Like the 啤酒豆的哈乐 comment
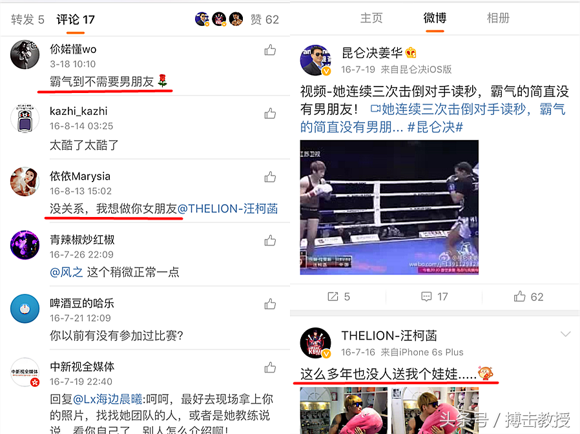The image size is (580, 434). pos(270,304)
